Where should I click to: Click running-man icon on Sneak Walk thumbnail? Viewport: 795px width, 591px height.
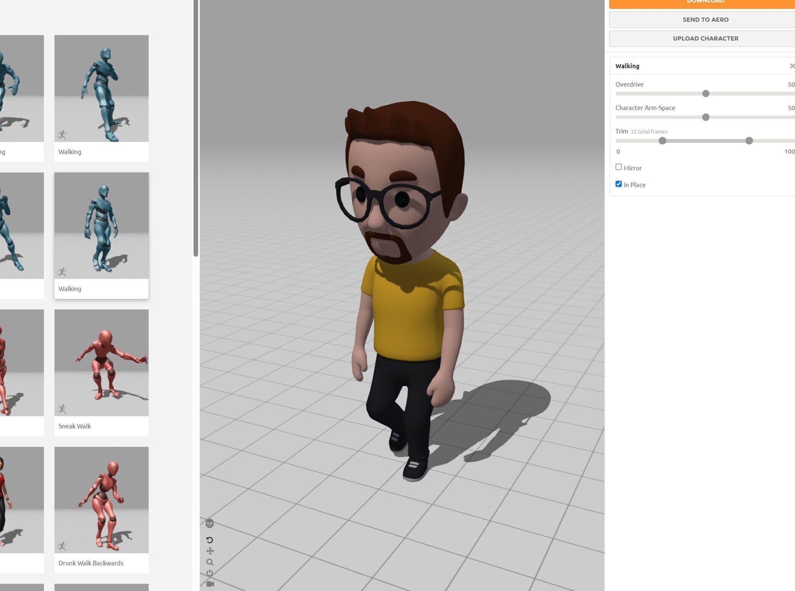coord(62,409)
